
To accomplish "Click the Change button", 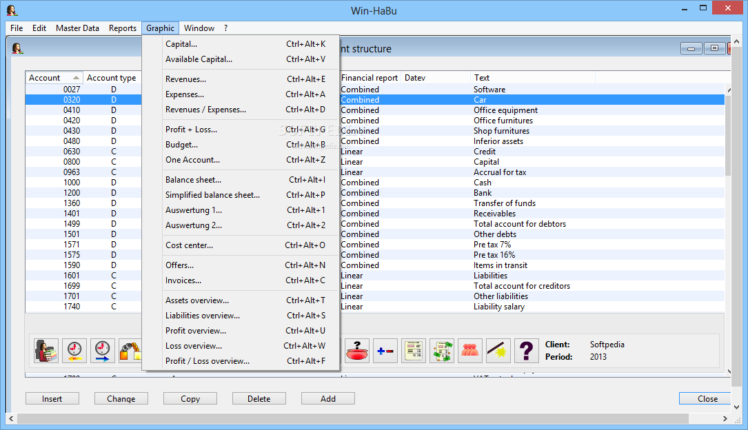I will pos(121,398).
